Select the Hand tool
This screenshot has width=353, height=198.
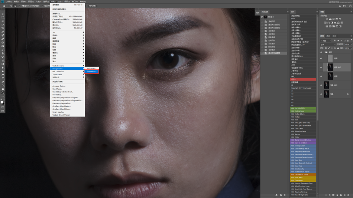tap(3, 89)
